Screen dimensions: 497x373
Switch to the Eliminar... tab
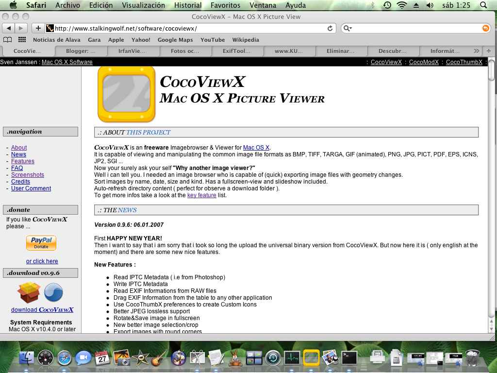341,51
